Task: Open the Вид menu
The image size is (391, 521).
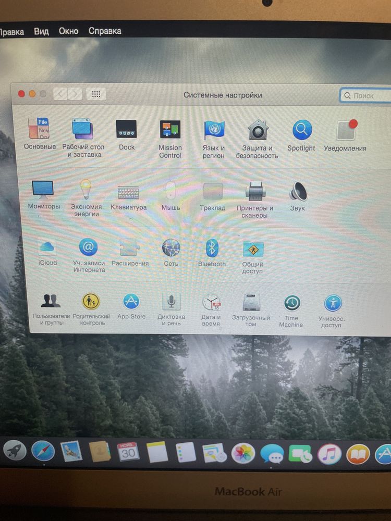Action: (41, 32)
